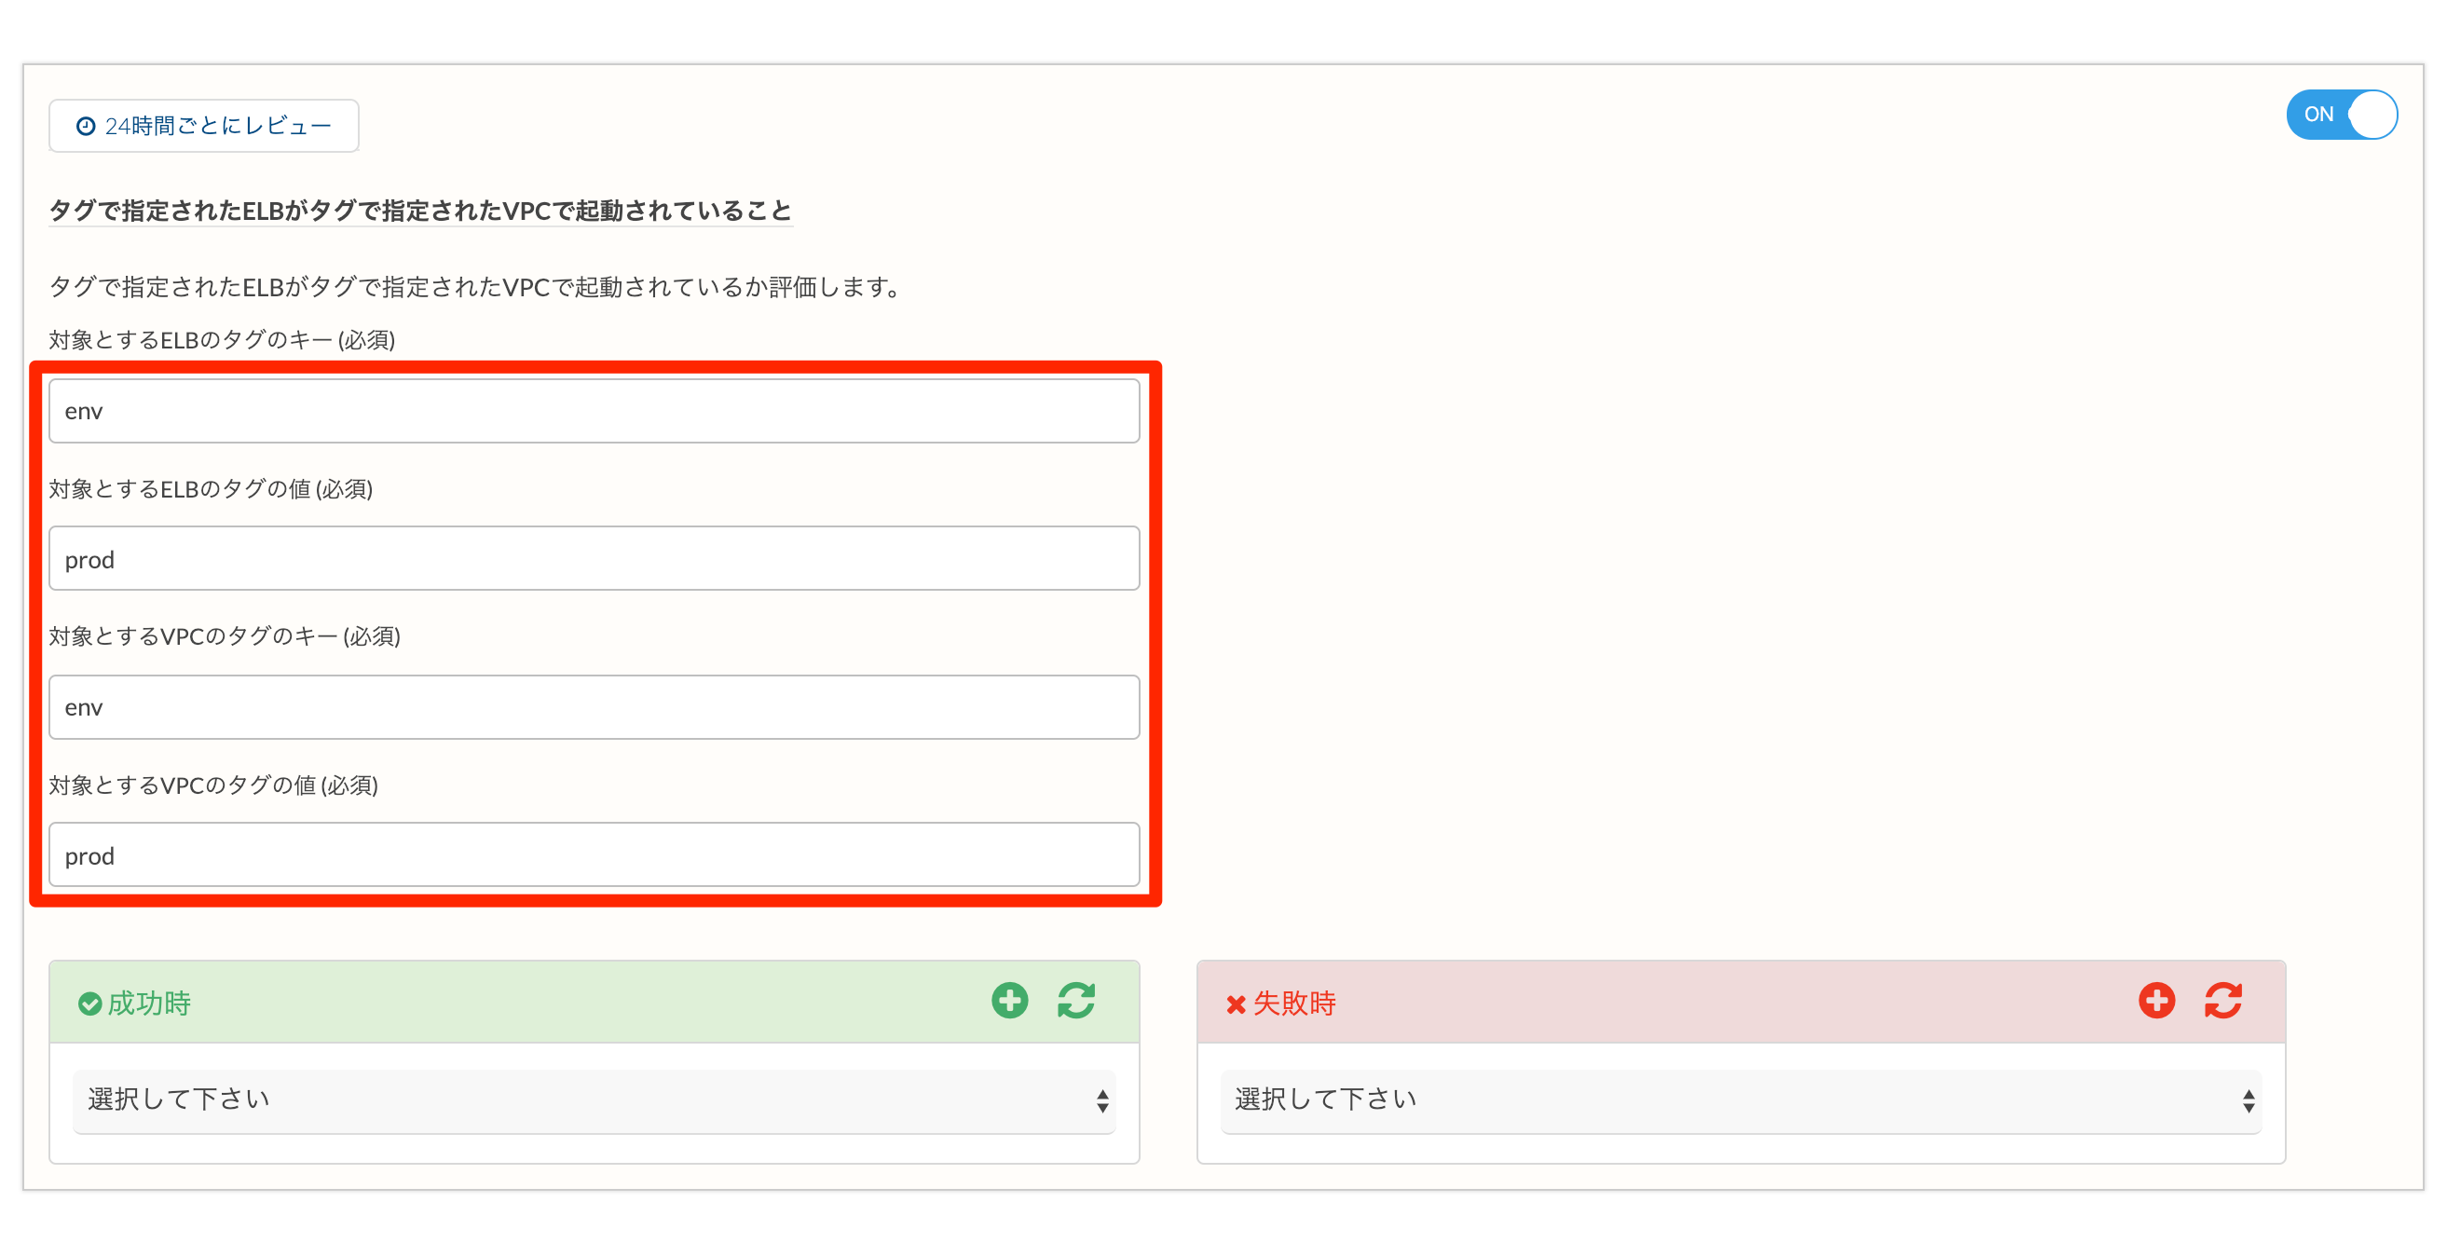
Task: Focus the ELB tag value field
Action: (594, 559)
